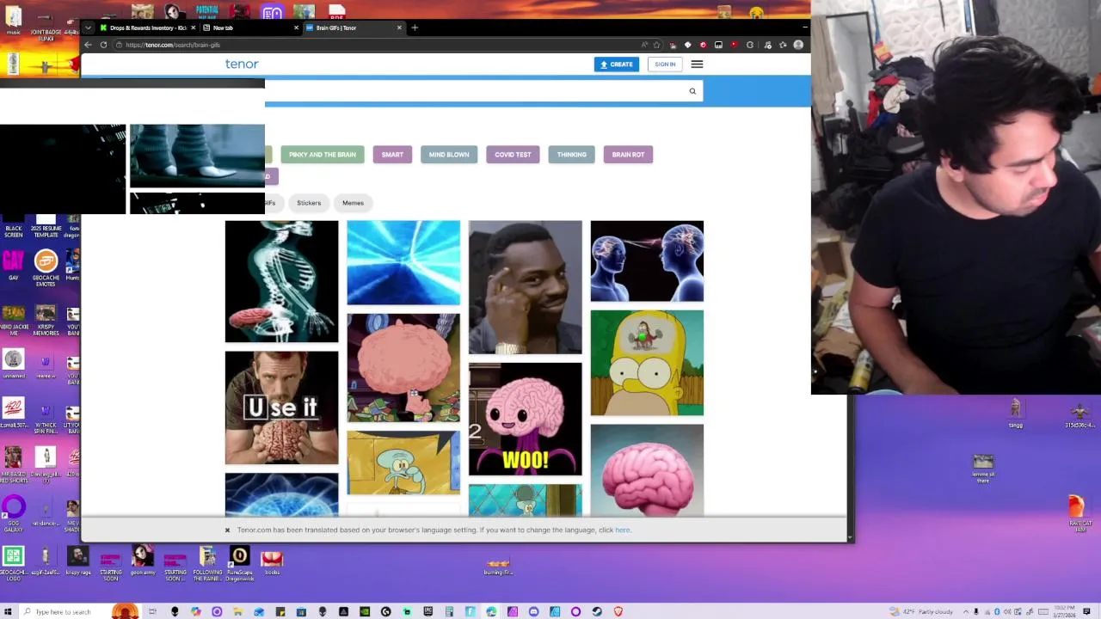1101x619 pixels.
Task: Select the SMART tag
Action: [x=392, y=155]
